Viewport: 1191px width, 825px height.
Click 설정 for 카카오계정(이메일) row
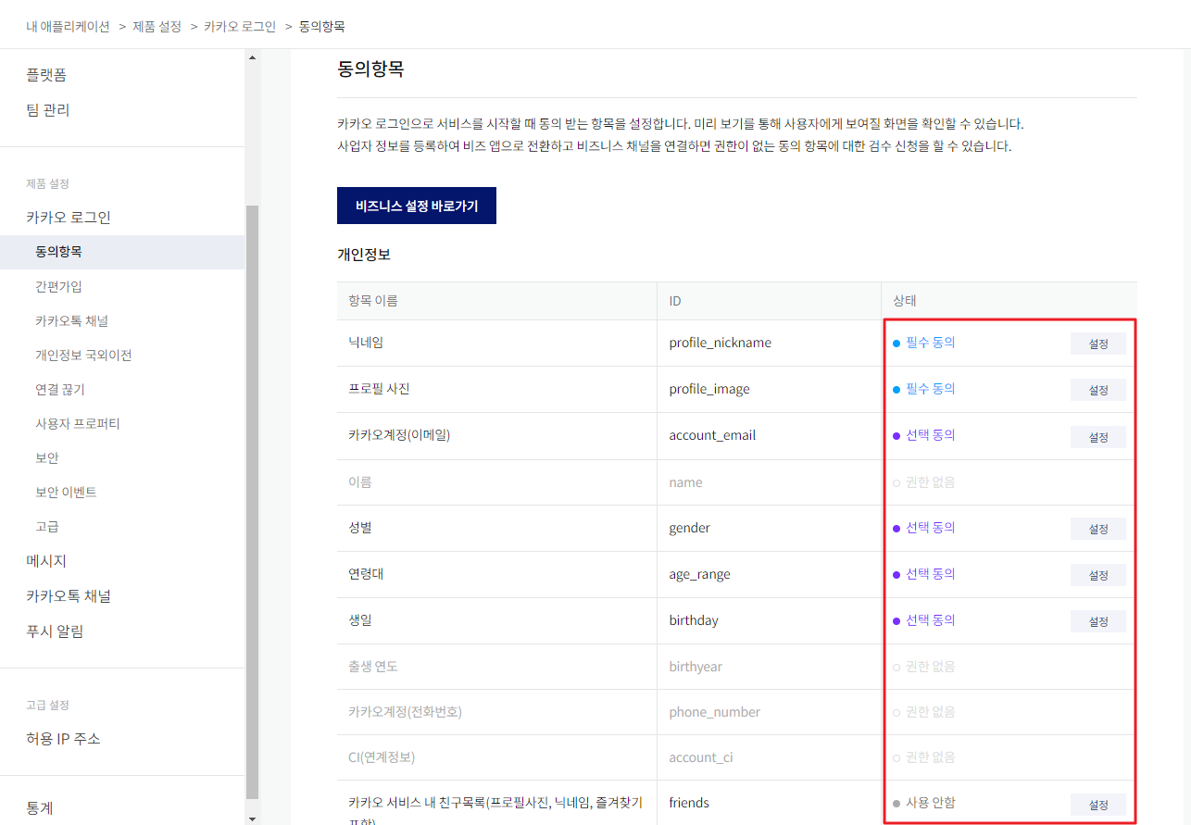point(1098,436)
